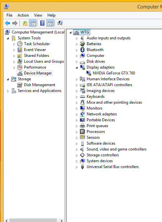Collapse the Display adapters category
162x222 pixels.
point(77,68)
